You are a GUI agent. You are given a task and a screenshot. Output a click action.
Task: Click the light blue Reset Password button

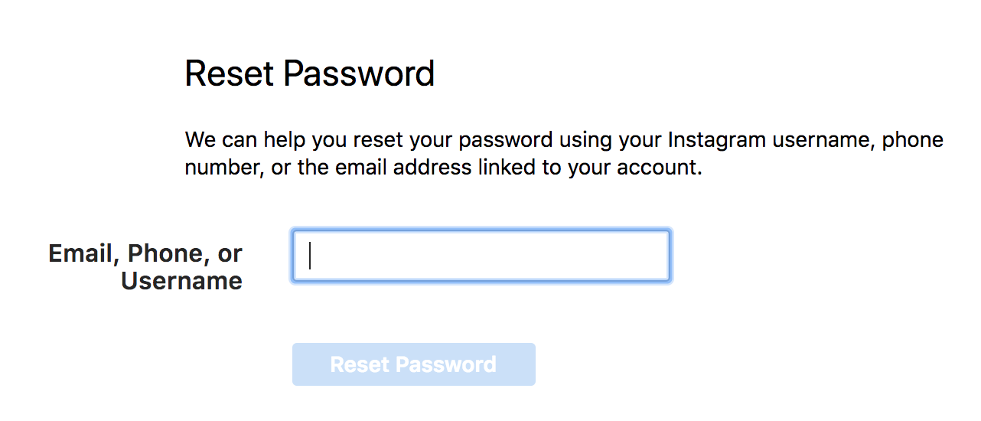click(413, 364)
